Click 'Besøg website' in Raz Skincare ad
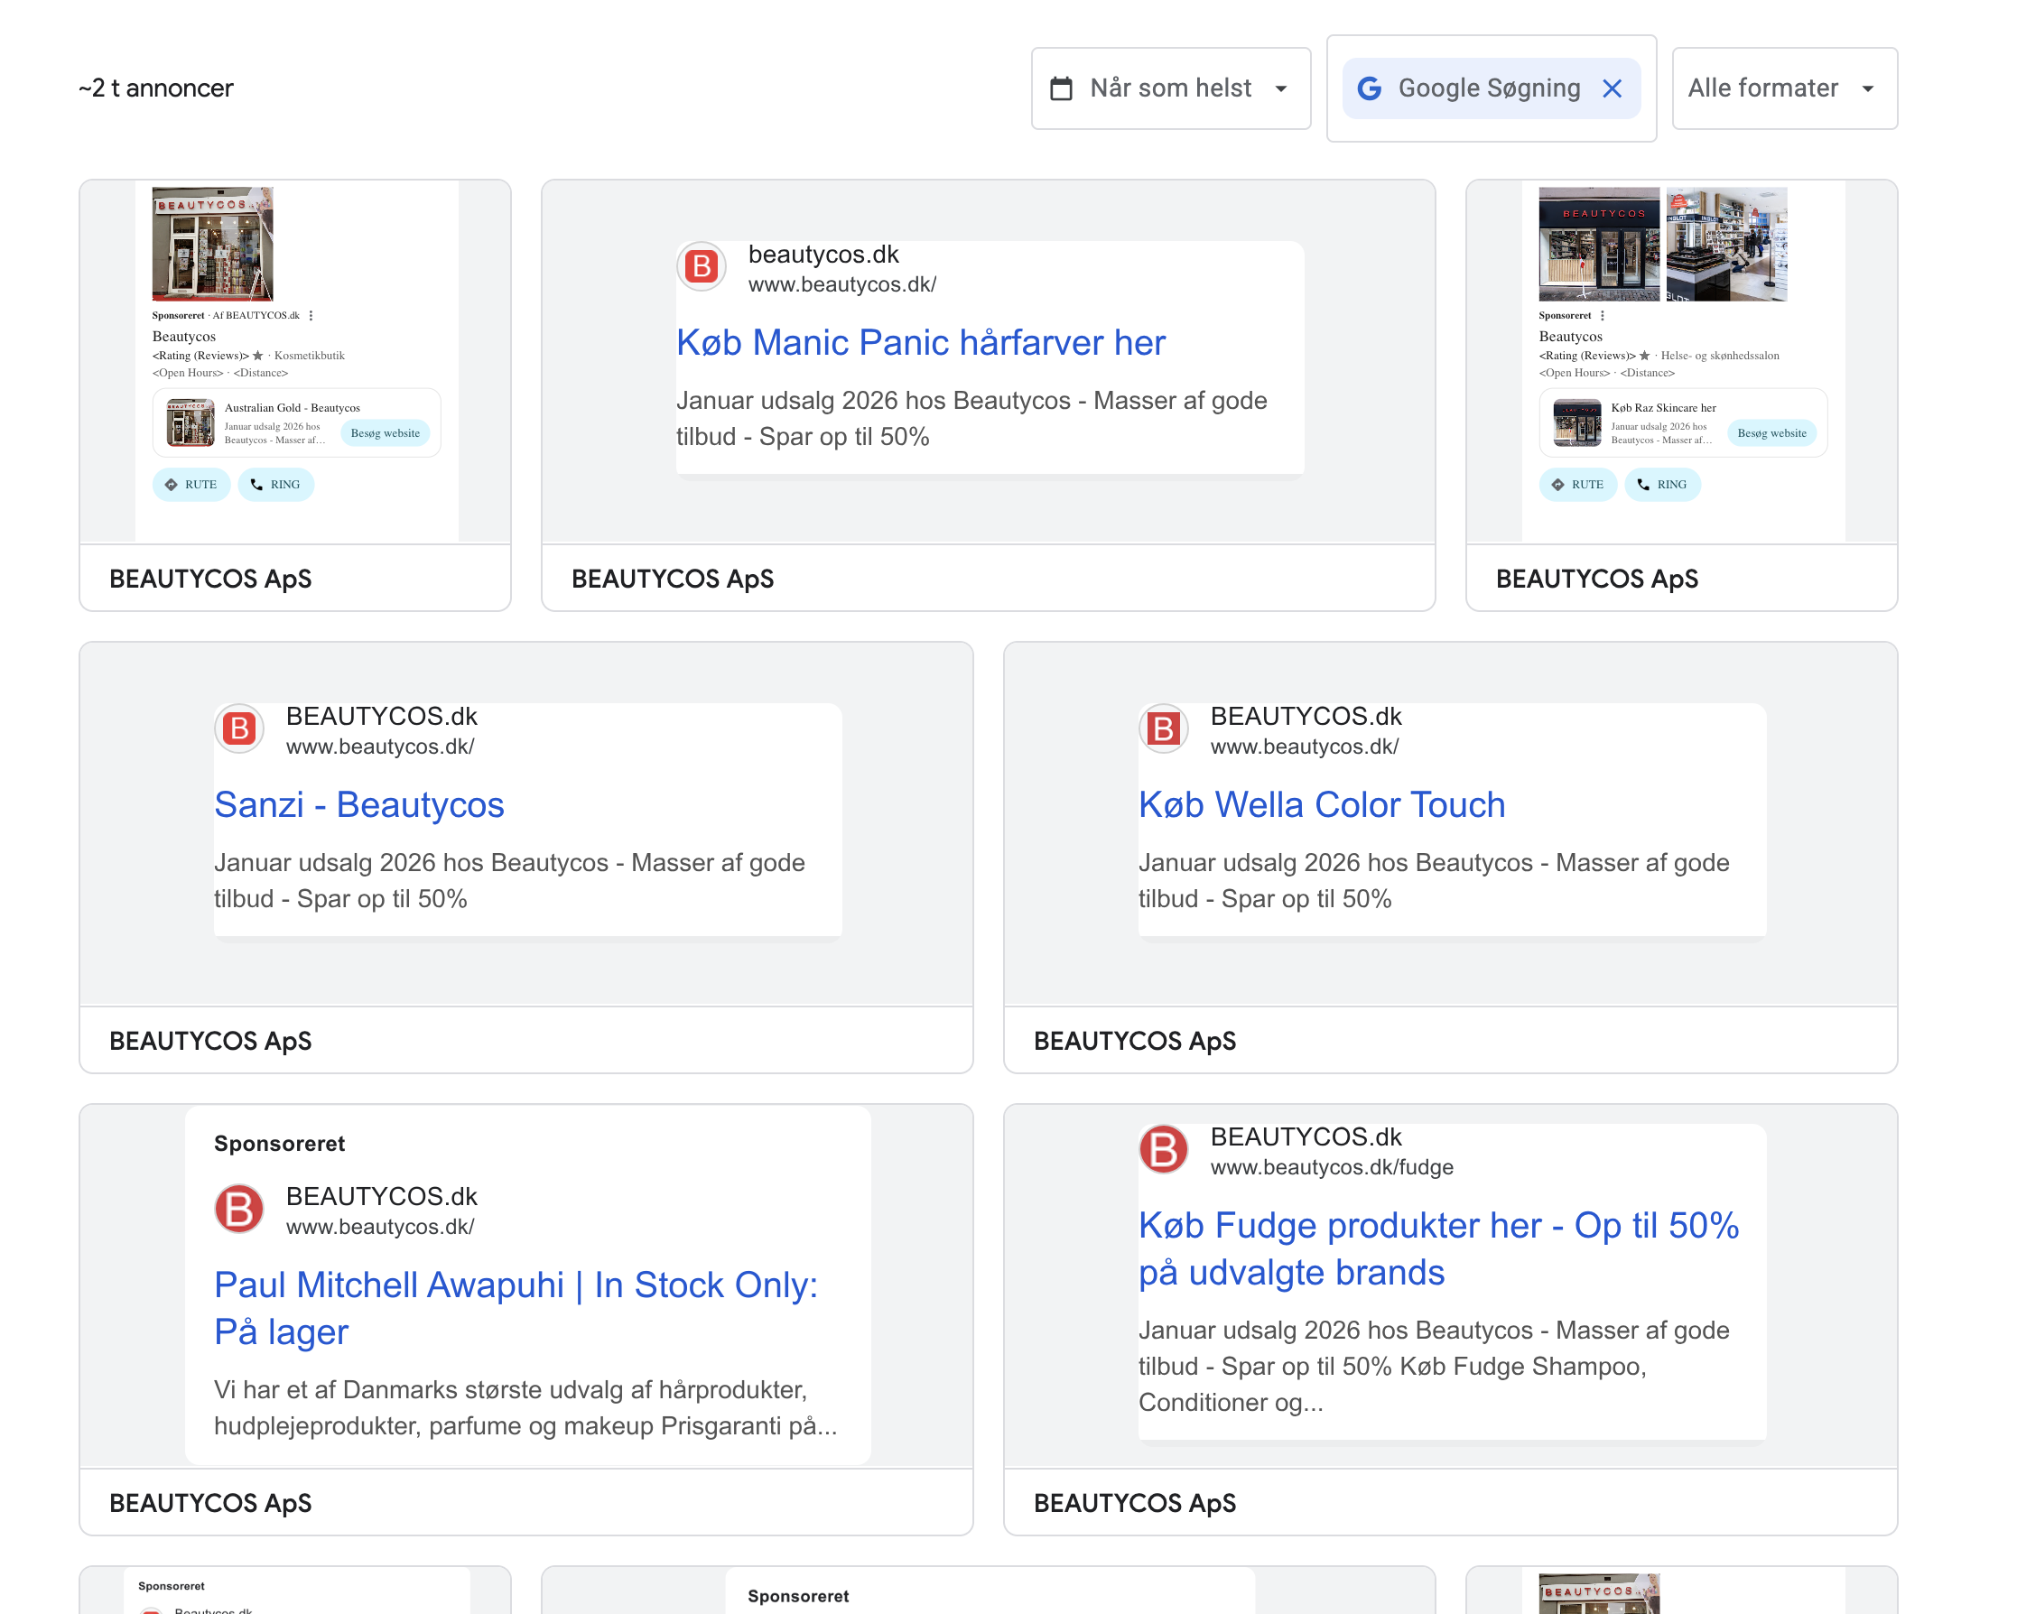The width and height of the screenshot is (2017, 1614). click(1771, 433)
